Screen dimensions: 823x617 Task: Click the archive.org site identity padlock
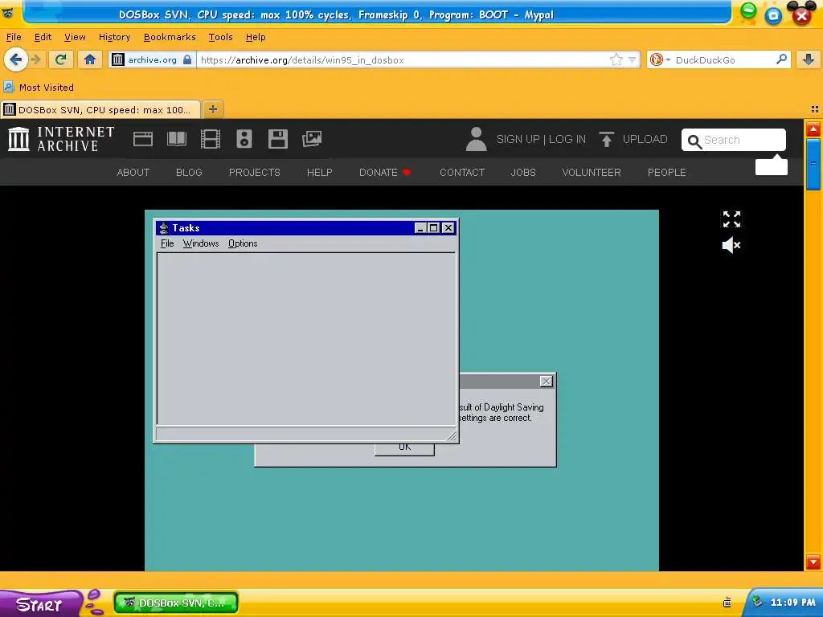187,59
